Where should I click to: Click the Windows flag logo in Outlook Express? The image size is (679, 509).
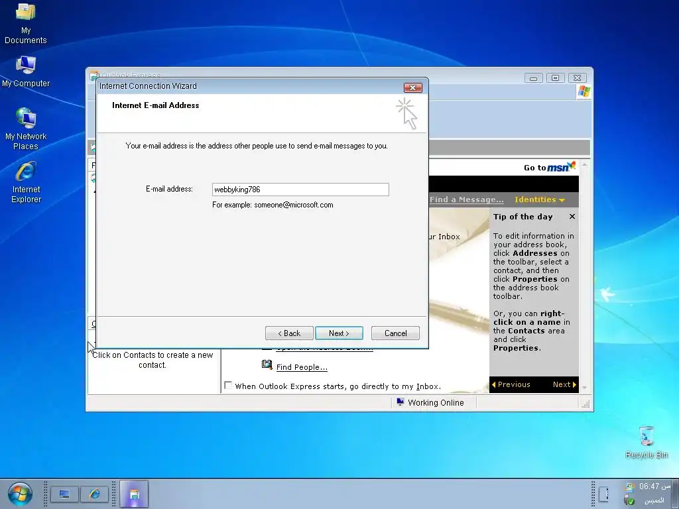tap(584, 91)
